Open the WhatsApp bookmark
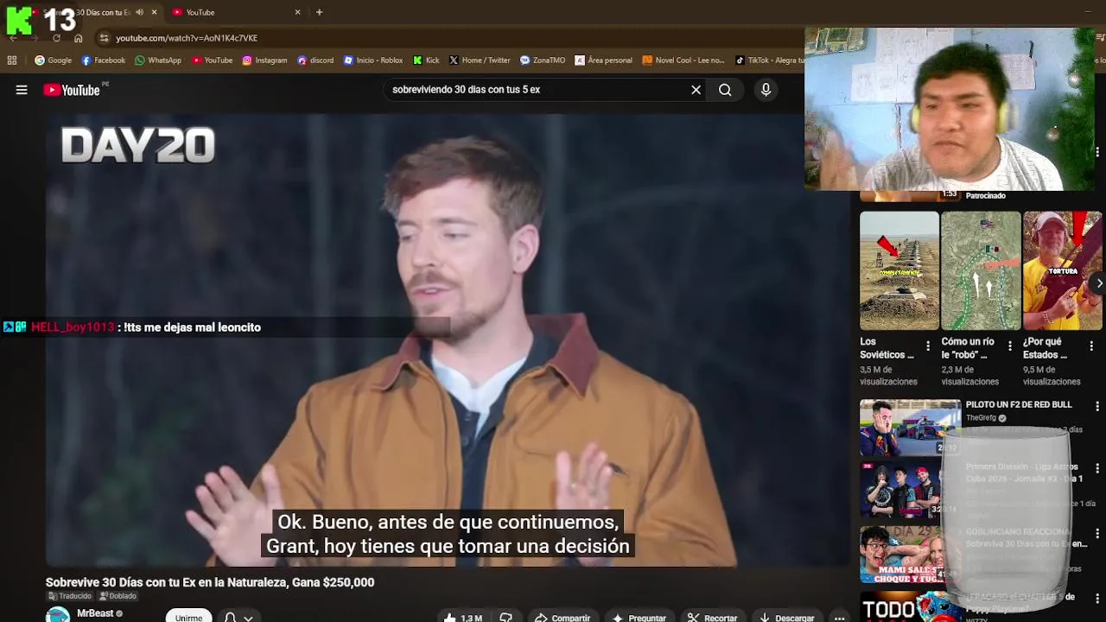Image resolution: width=1106 pixels, height=622 pixels. pyautogui.click(x=157, y=60)
